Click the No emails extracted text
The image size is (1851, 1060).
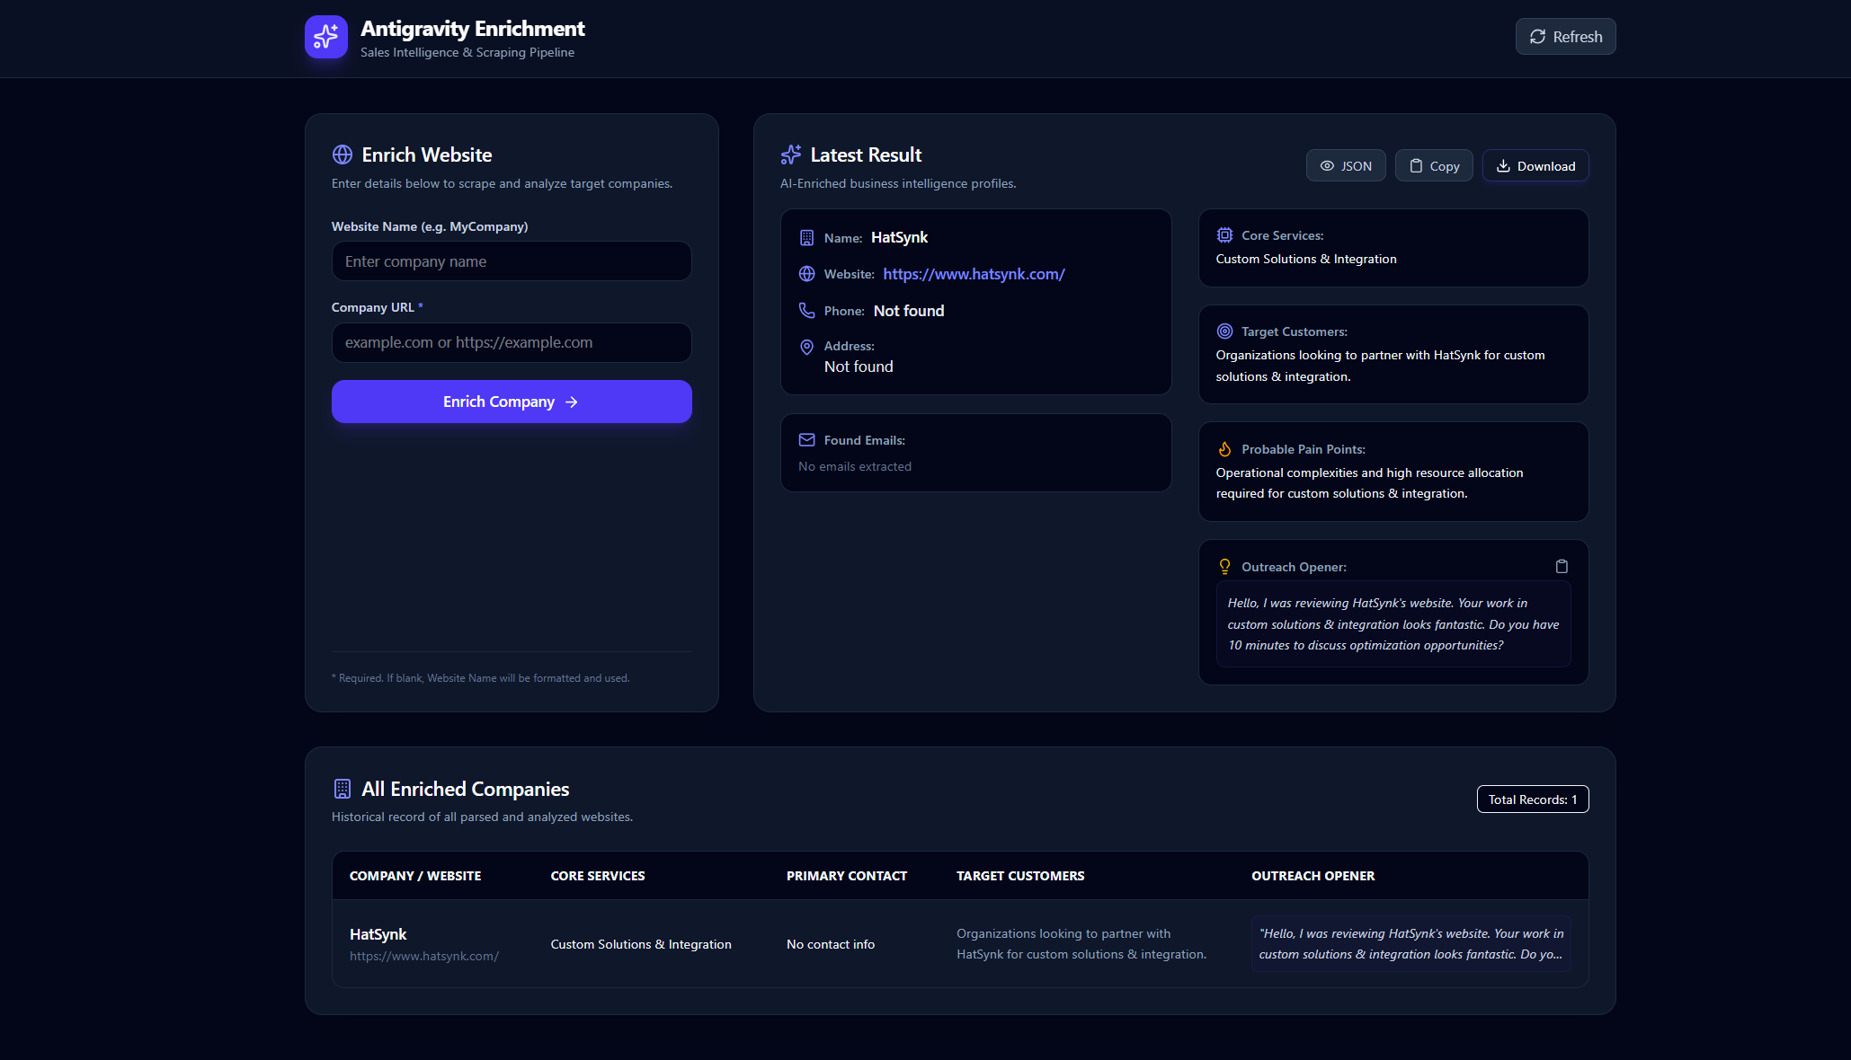855,466
